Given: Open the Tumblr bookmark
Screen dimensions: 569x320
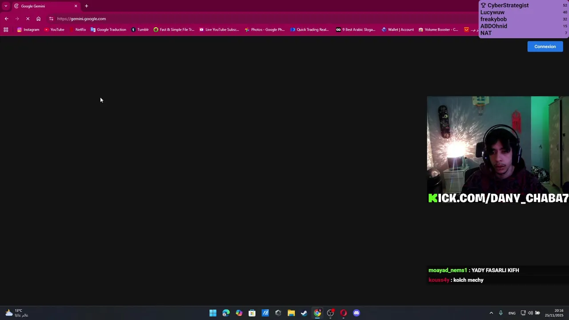Looking at the screenshot, I should [x=140, y=30].
